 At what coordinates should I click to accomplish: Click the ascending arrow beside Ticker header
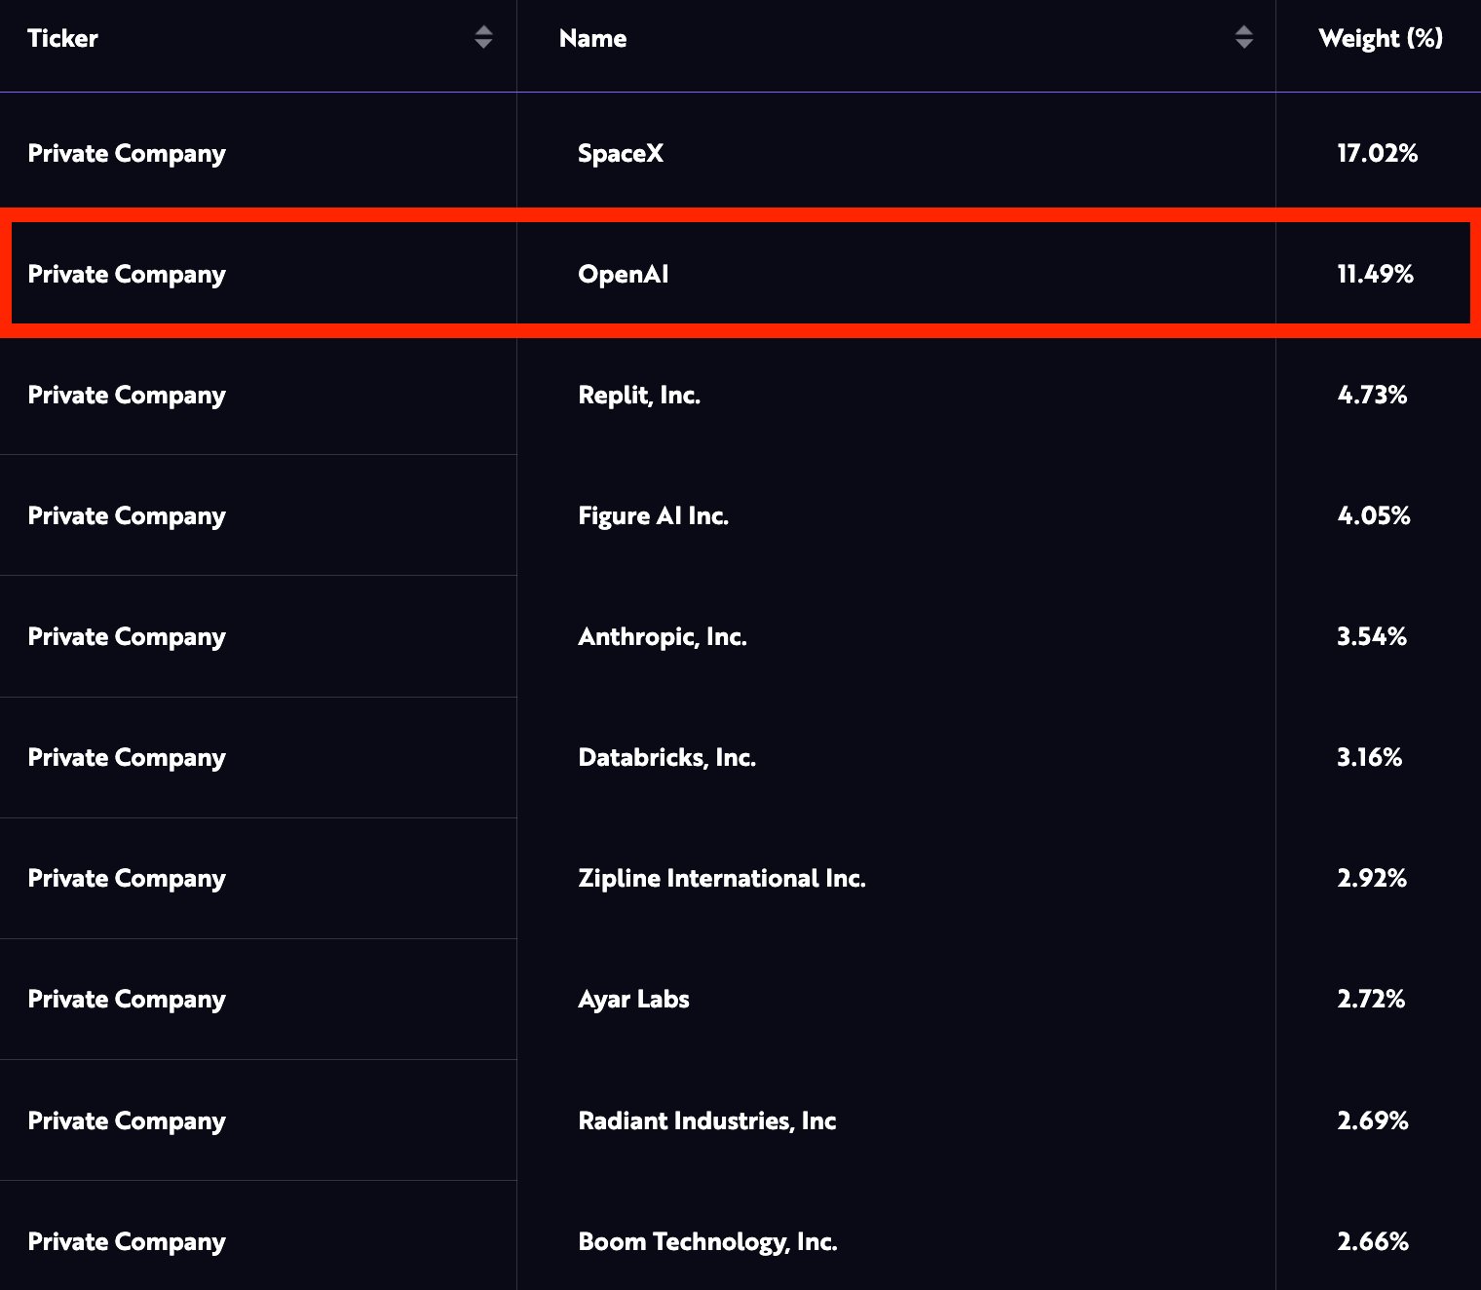(x=484, y=32)
